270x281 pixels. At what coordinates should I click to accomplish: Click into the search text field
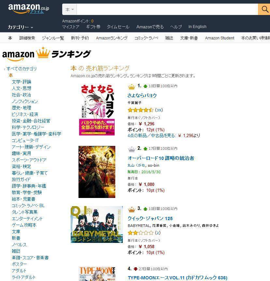(167, 9)
